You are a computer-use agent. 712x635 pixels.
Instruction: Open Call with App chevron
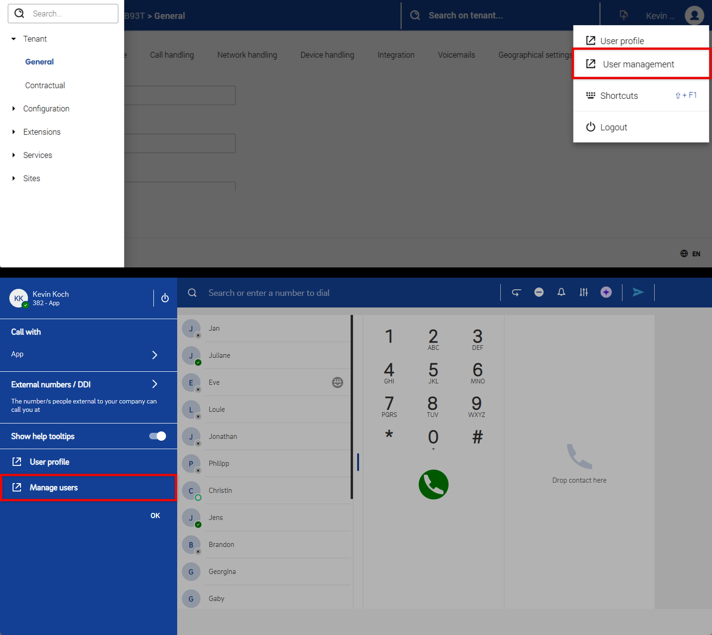155,355
